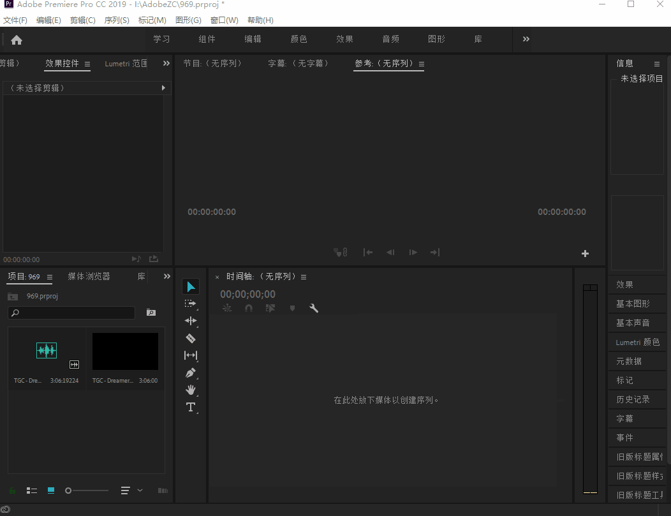
Task: Click the Home icon in the workspace bar
Action: [17, 40]
